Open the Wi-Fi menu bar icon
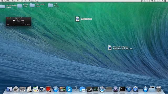 [152, 1]
